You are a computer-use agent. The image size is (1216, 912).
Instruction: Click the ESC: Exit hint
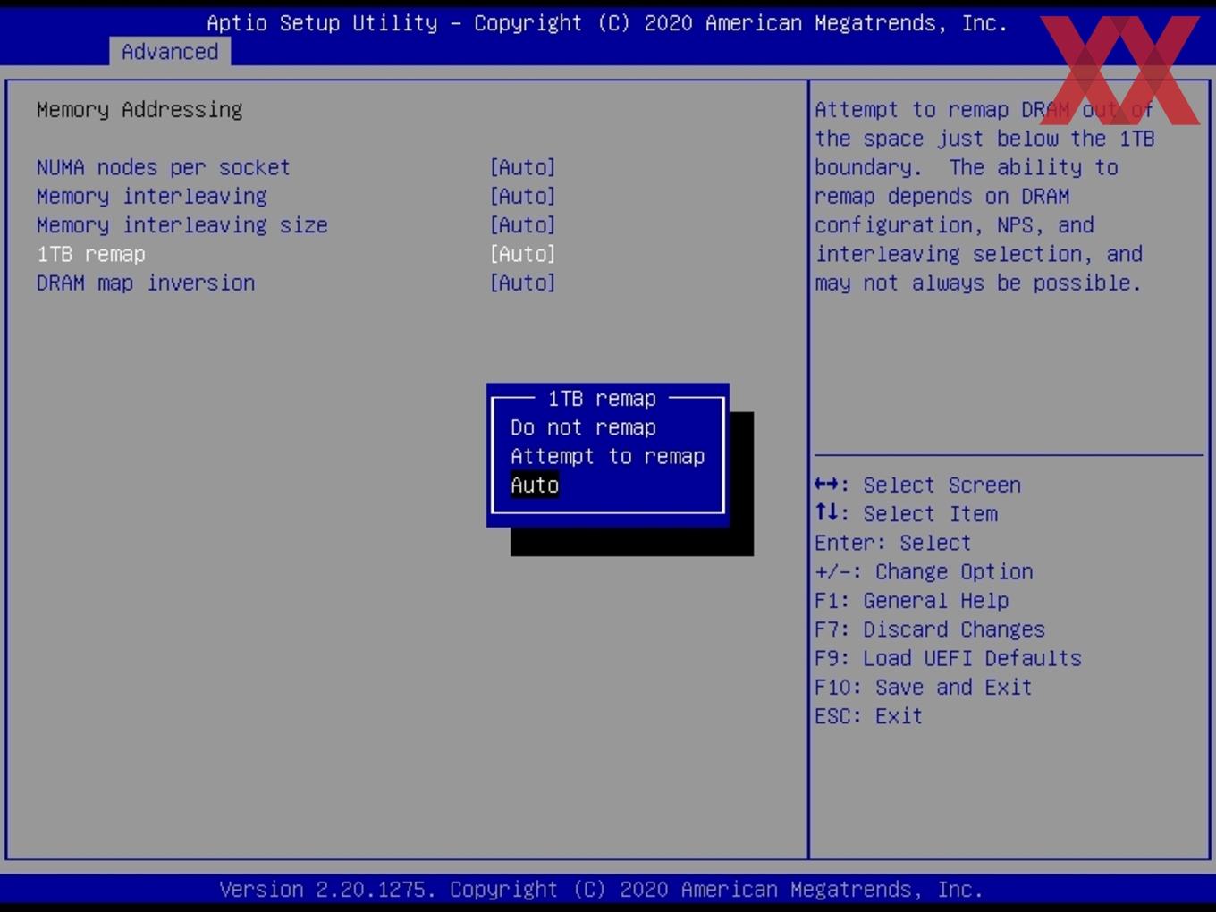(x=868, y=716)
